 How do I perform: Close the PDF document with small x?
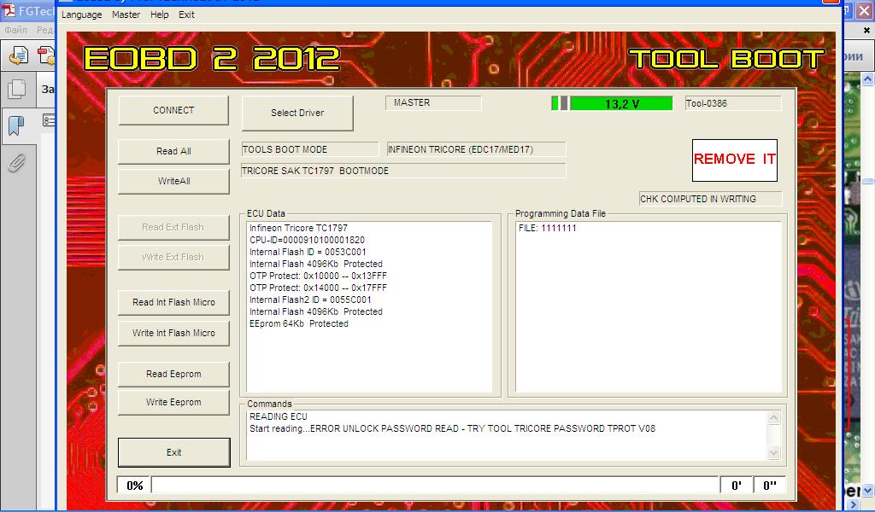tap(866, 30)
